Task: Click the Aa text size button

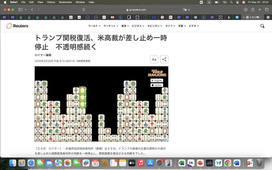Action: click(x=154, y=59)
